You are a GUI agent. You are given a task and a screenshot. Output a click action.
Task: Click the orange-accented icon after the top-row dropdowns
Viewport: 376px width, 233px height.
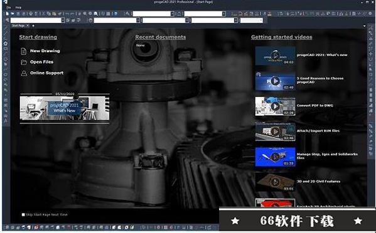pyautogui.click(x=269, y=14)
